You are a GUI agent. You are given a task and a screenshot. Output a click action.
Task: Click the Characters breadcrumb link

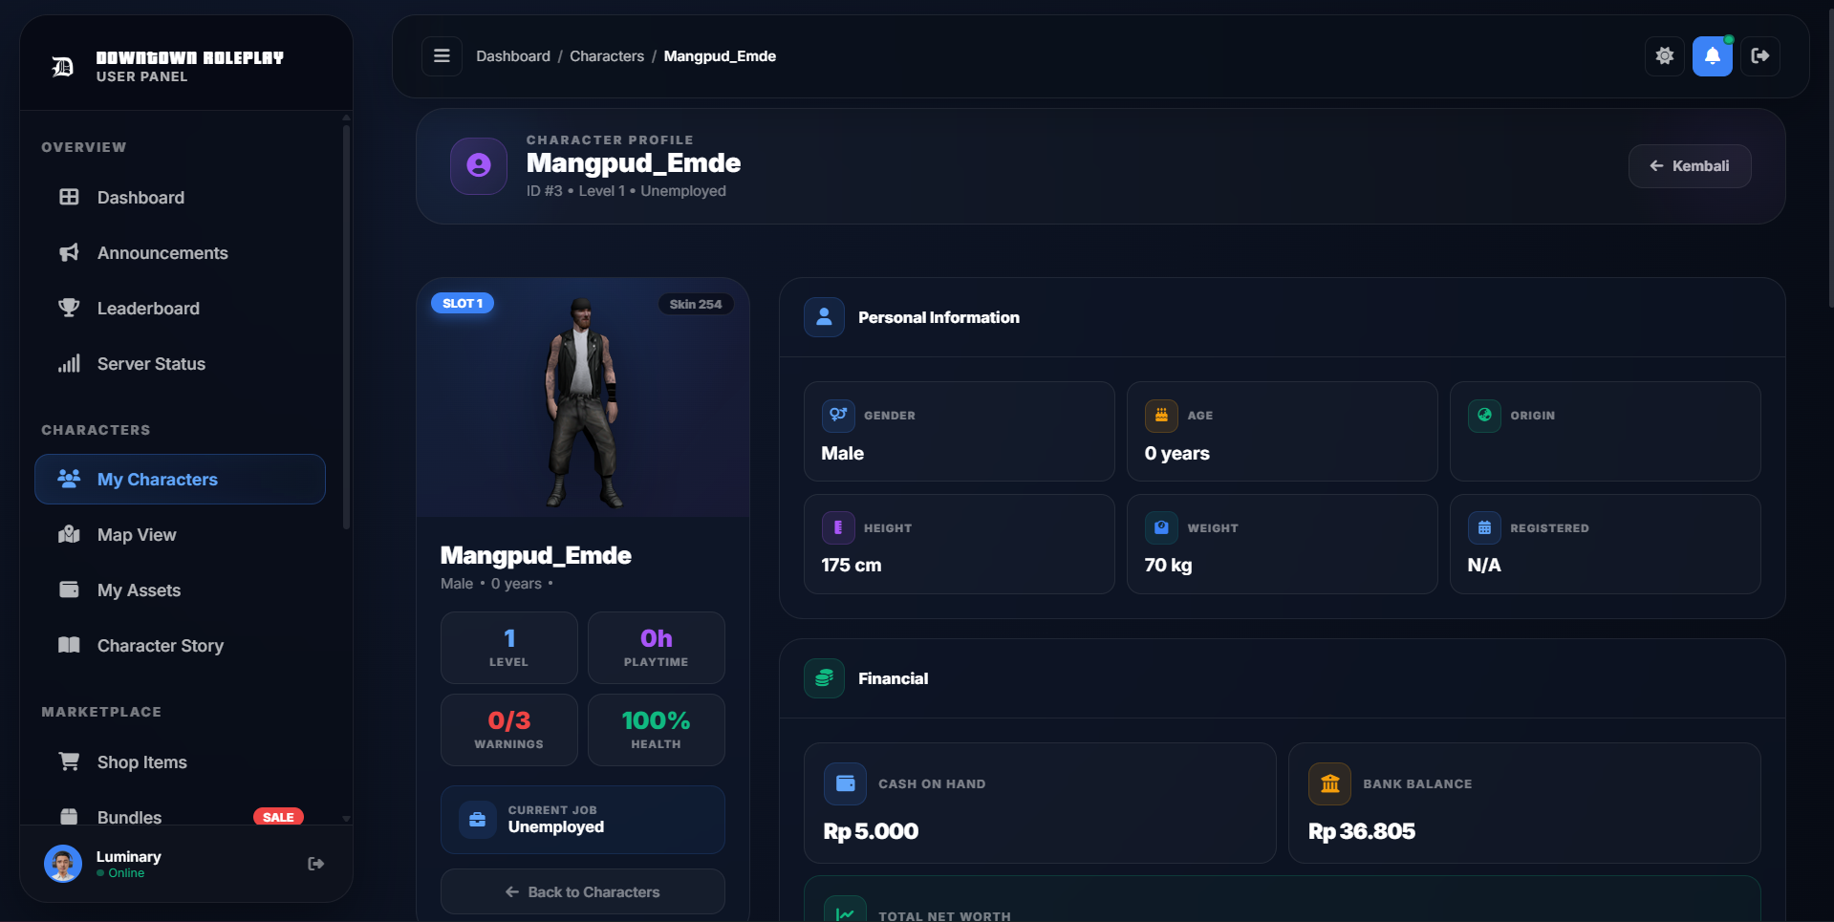pyautogui.click(x=607, y=56)
